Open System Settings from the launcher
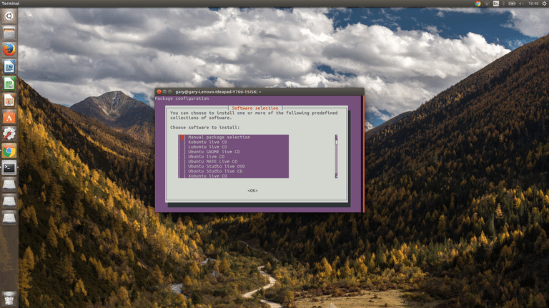Viewport: 549px width, 308px height. coord(9,133)
